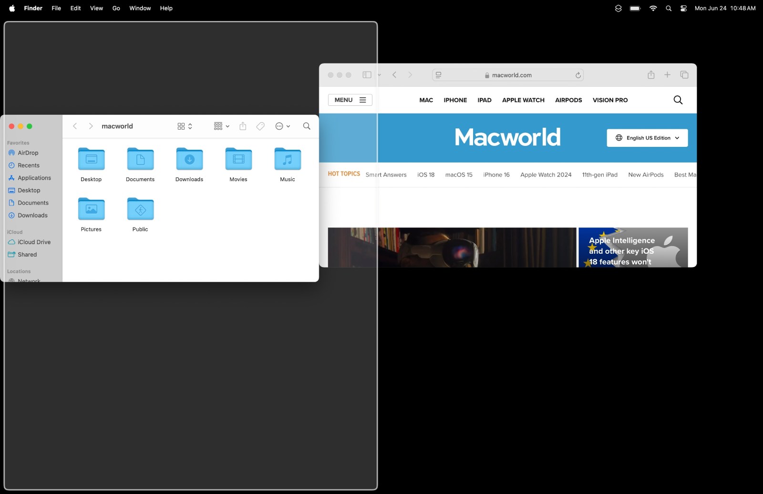763x494 pixels.
Task: Open English US Edition dropdown
Action: [x=647, y=138]
